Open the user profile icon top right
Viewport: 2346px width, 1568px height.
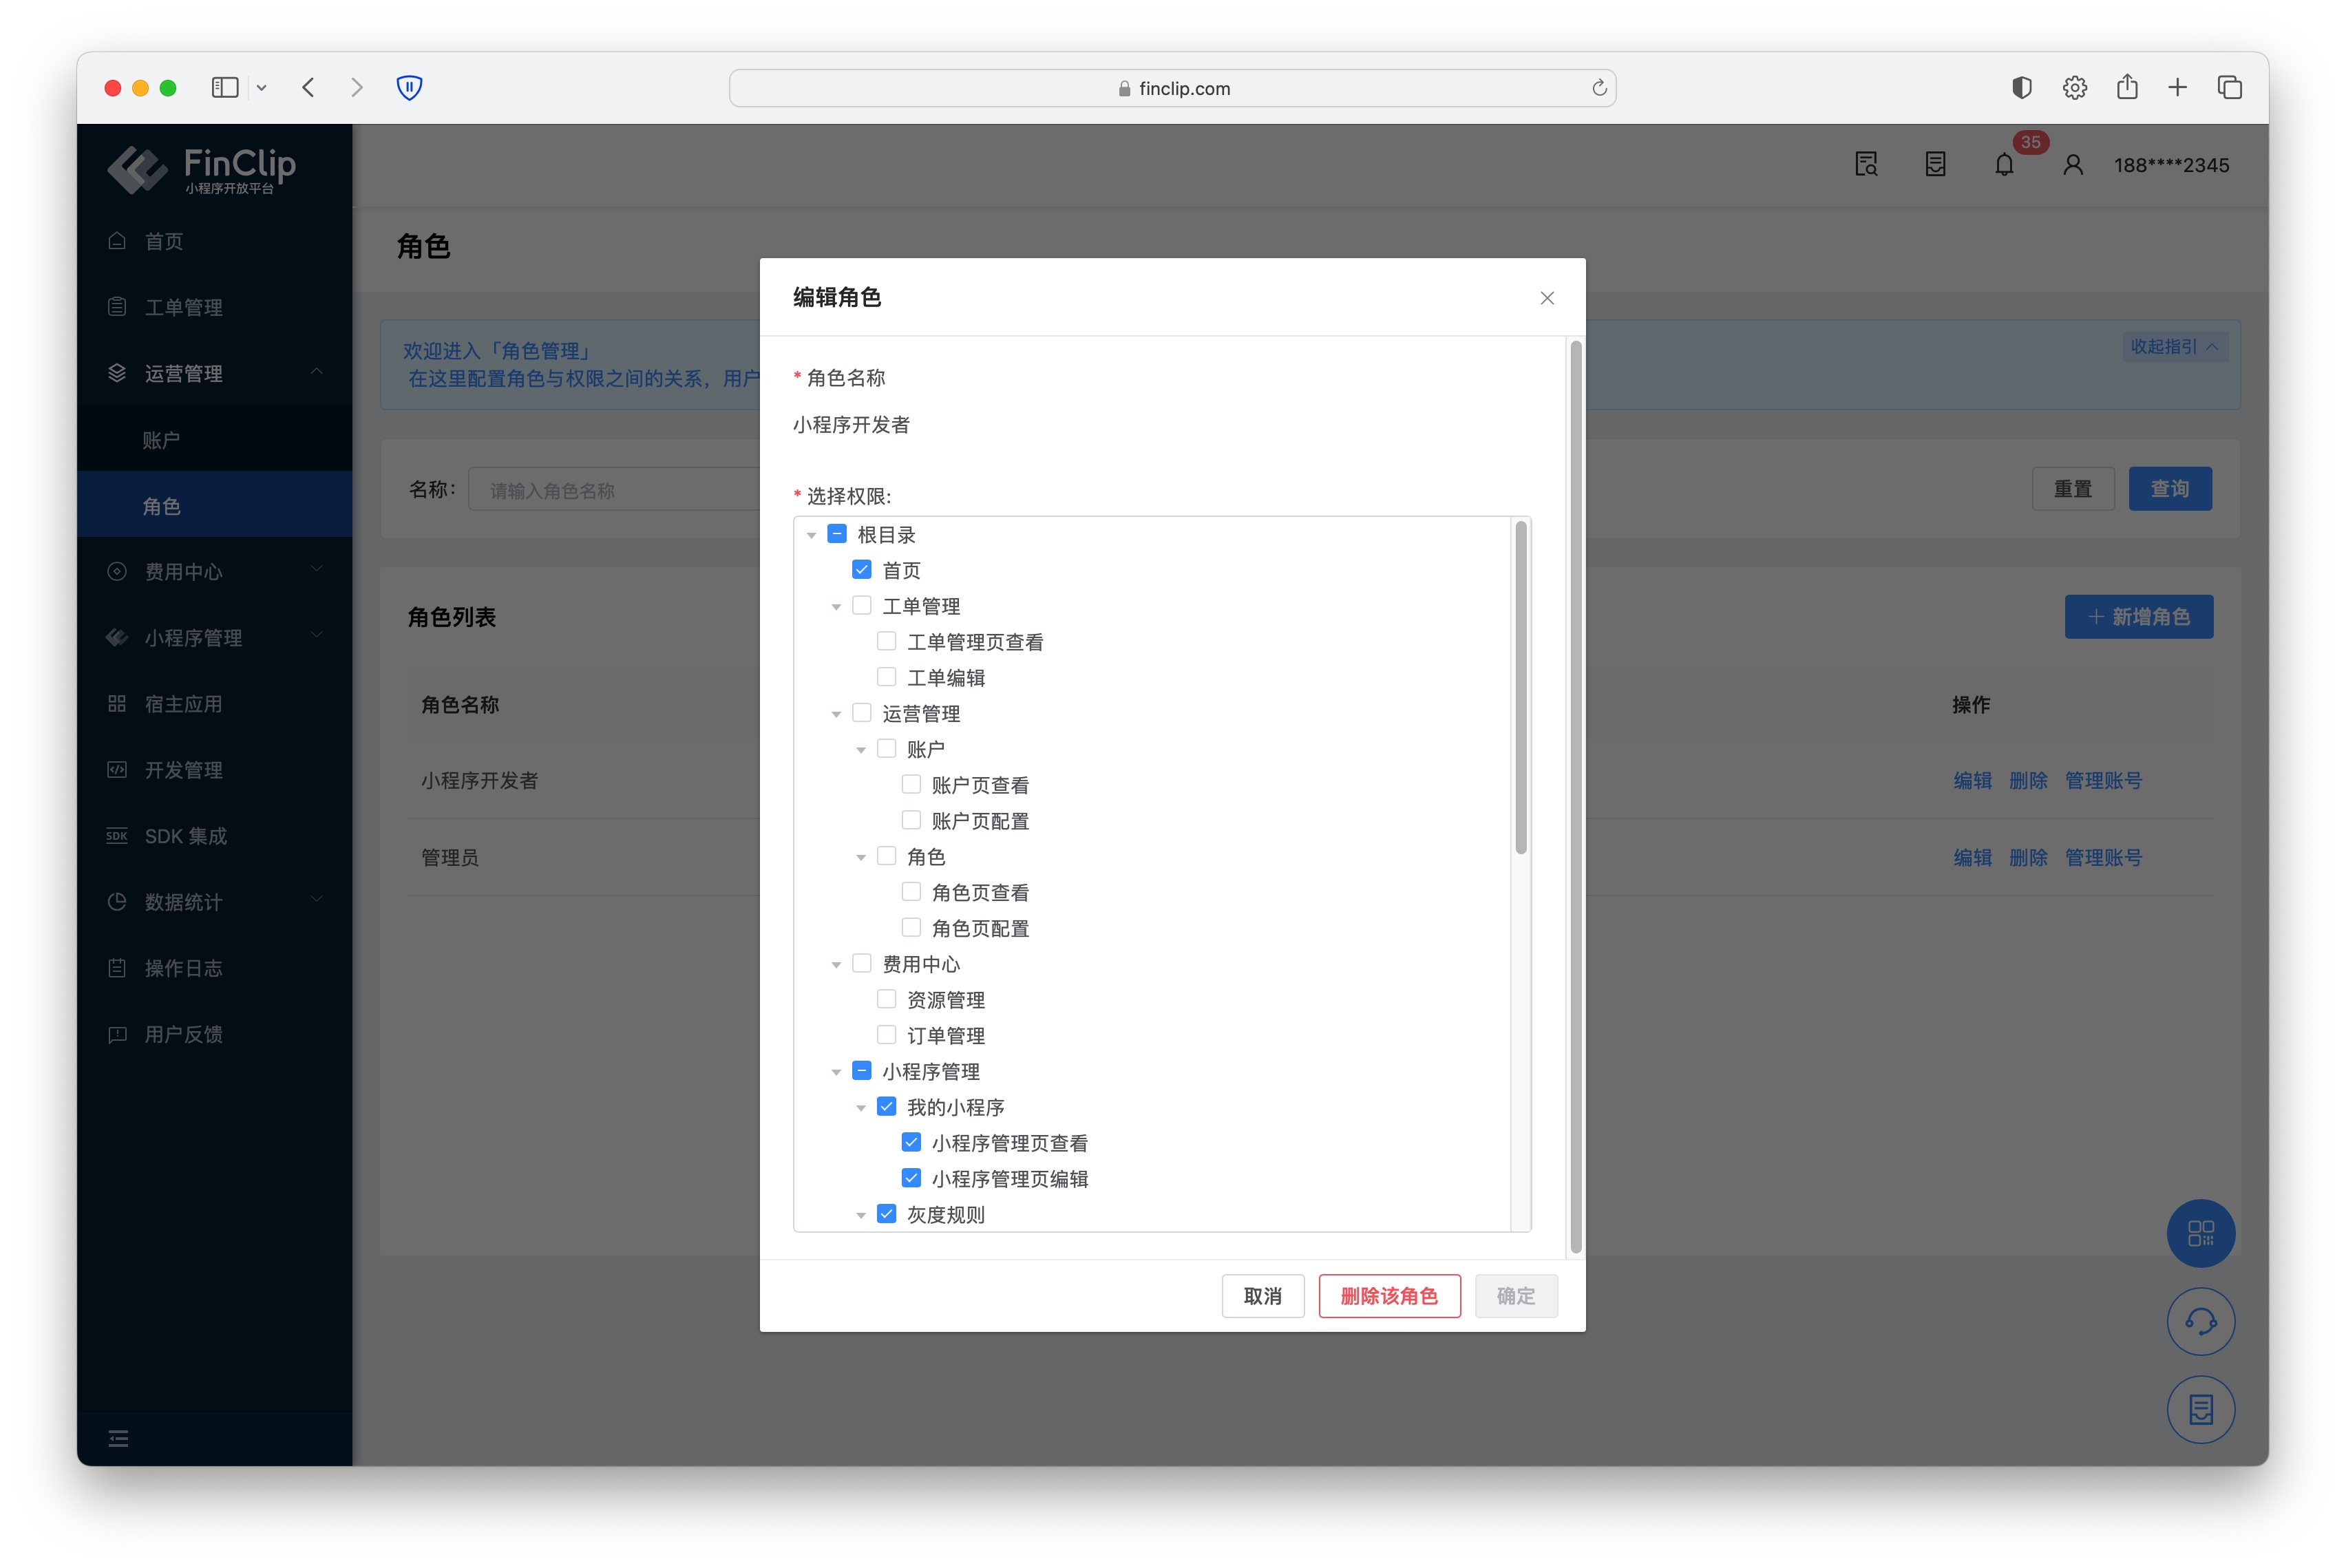point(2072,164)
